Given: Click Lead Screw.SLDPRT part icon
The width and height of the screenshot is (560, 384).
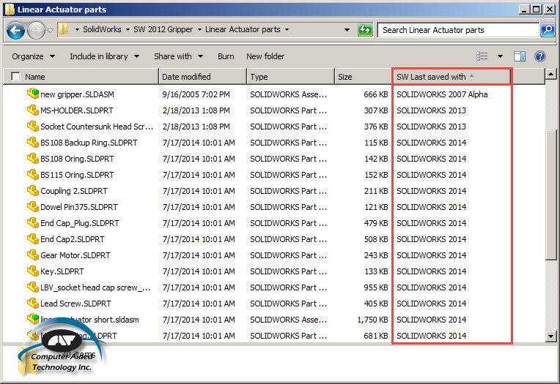Looking at the screenshot, I should (x=33, y=303).
